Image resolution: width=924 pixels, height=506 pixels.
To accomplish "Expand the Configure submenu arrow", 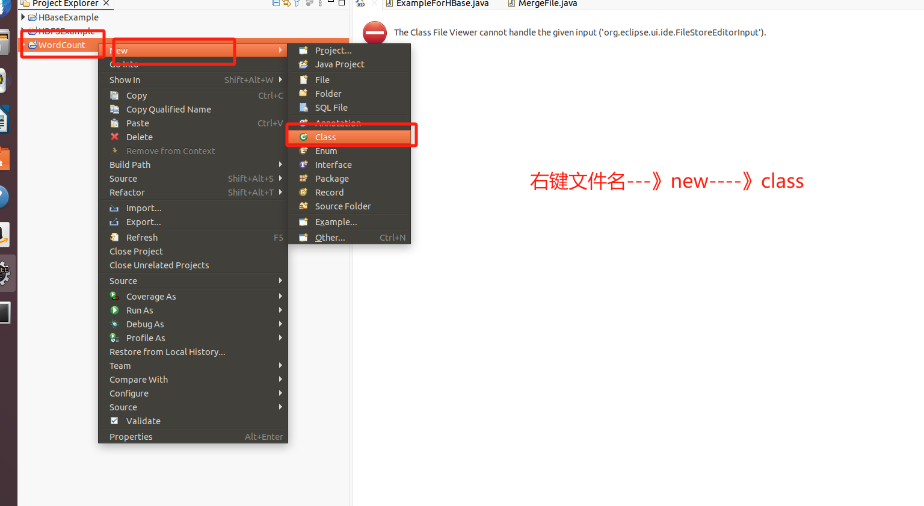I will (x=280, y=393).
